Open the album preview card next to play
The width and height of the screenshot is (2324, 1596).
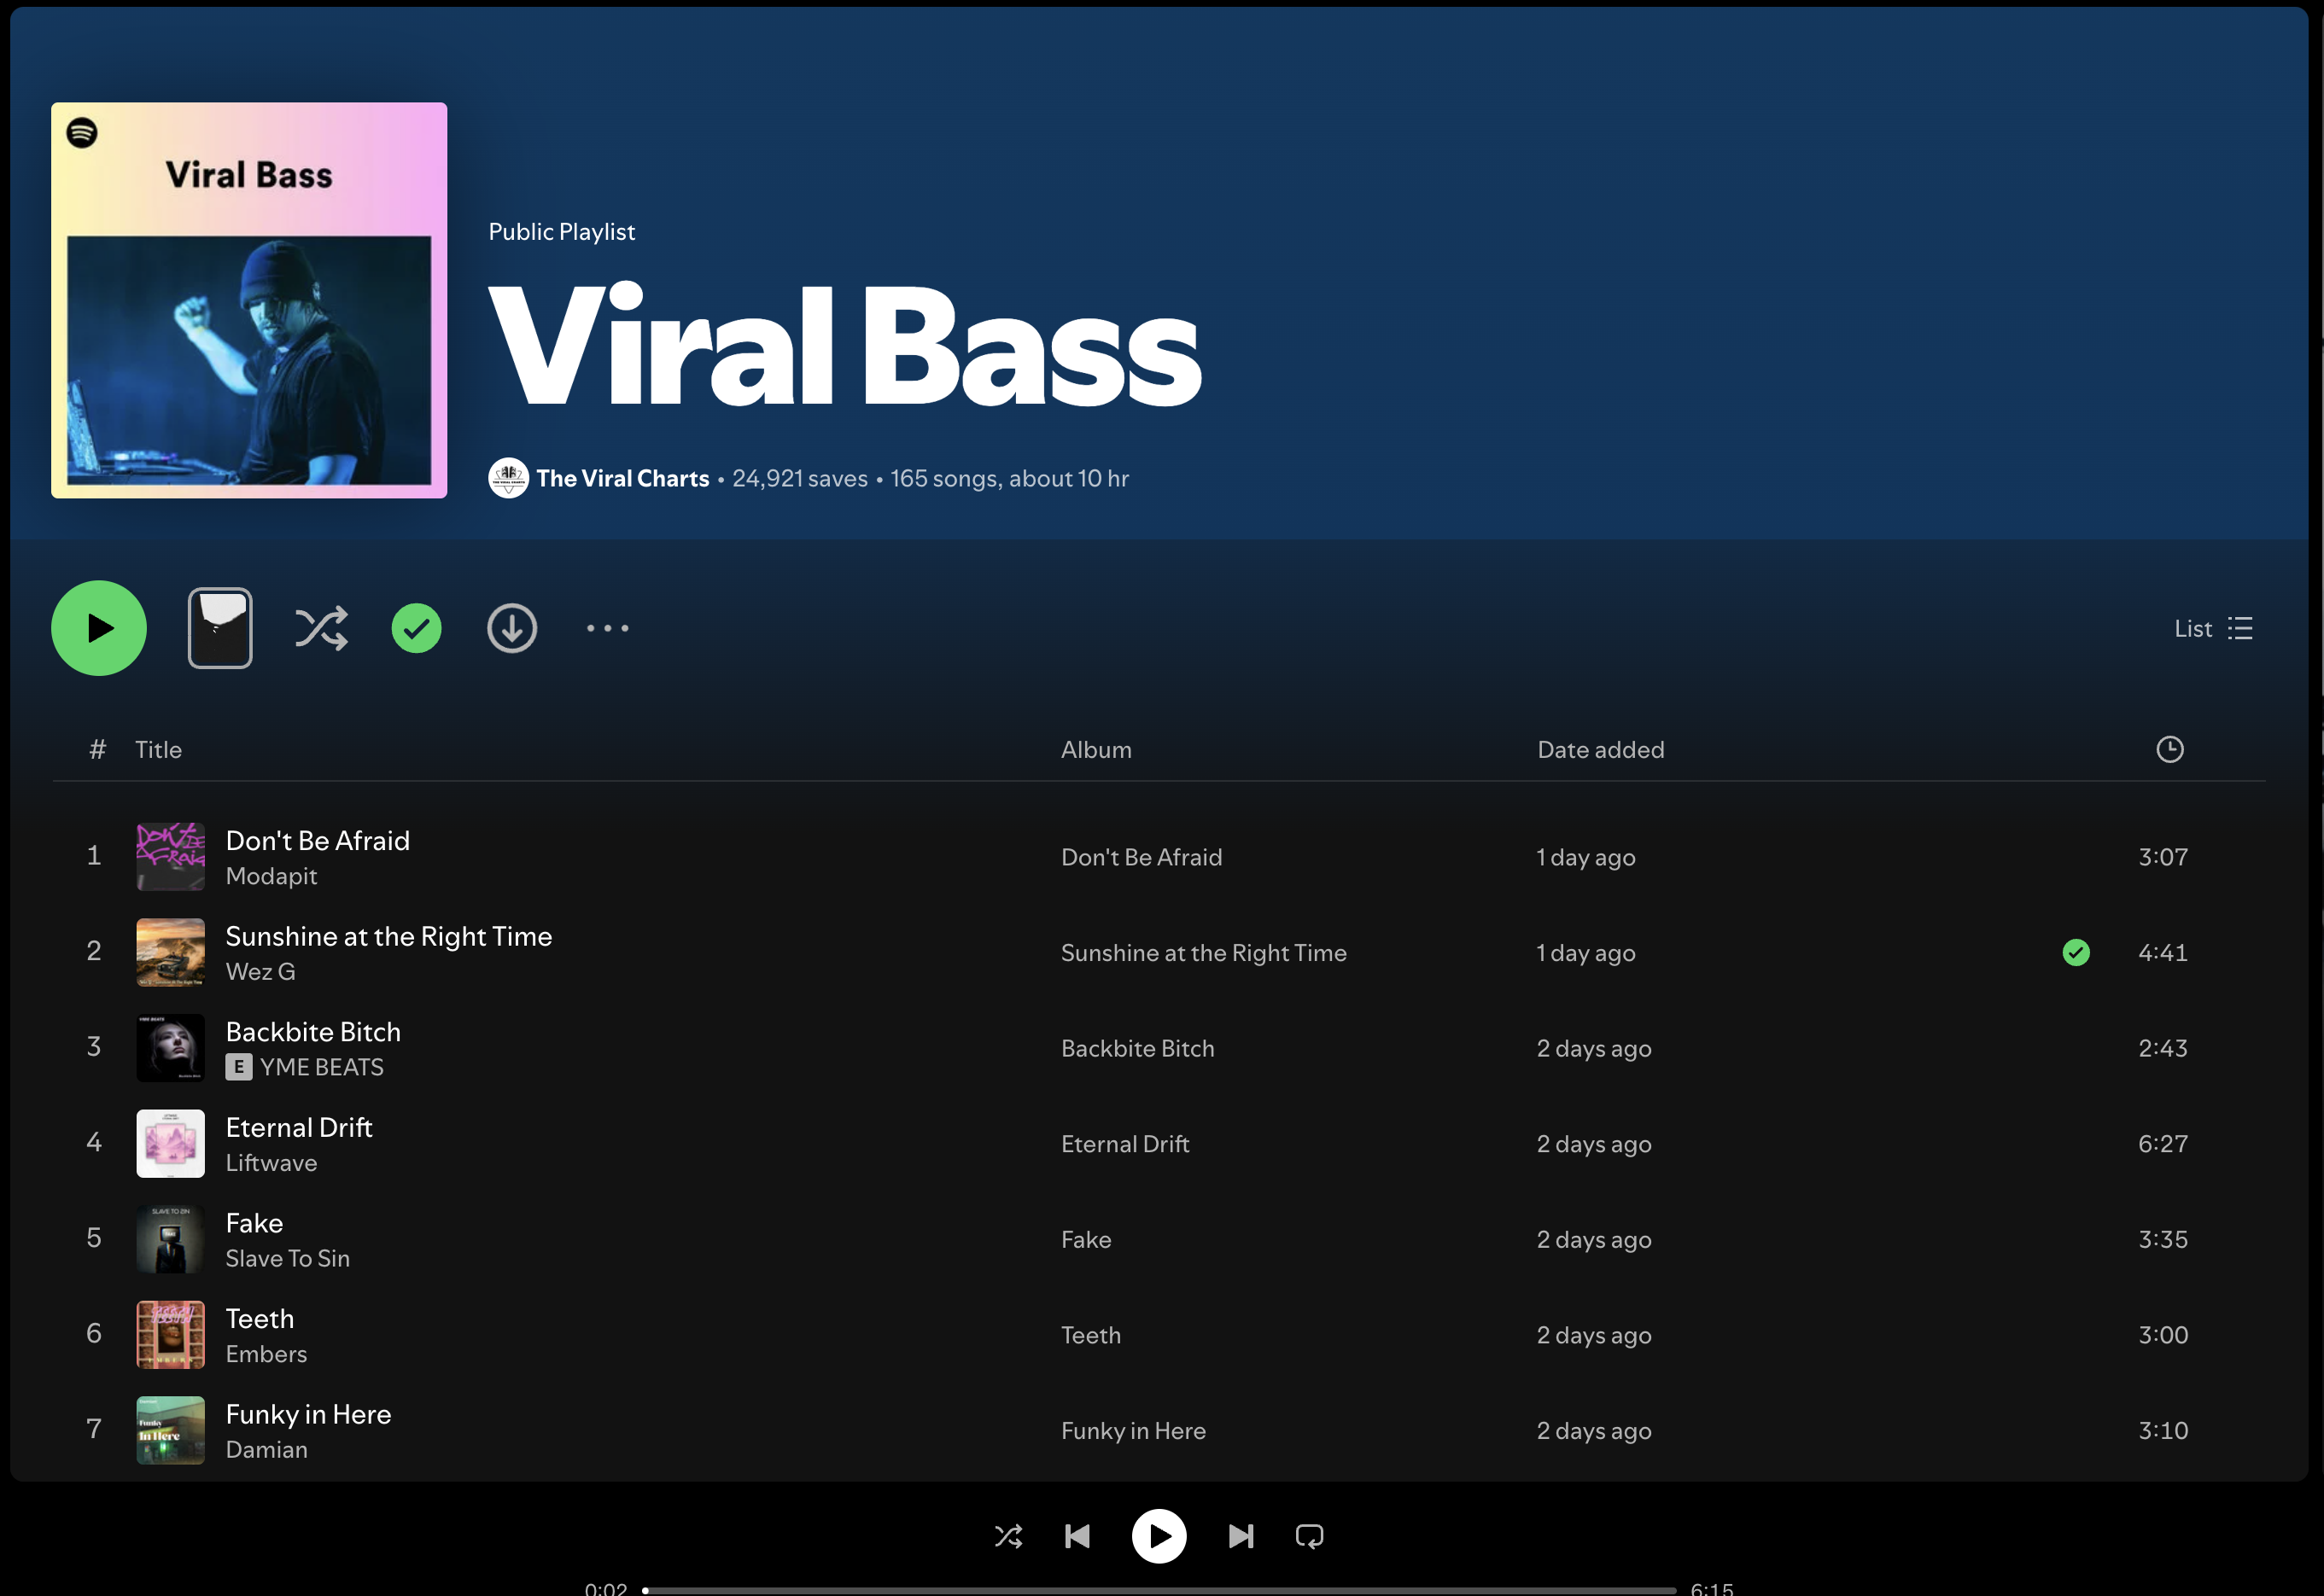click(220, 628)
